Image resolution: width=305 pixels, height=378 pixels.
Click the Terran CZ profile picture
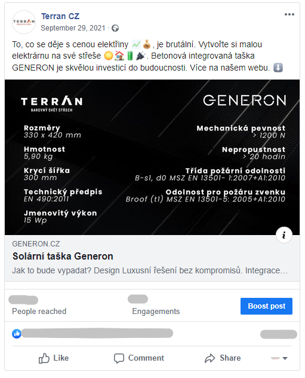[24, 22]
